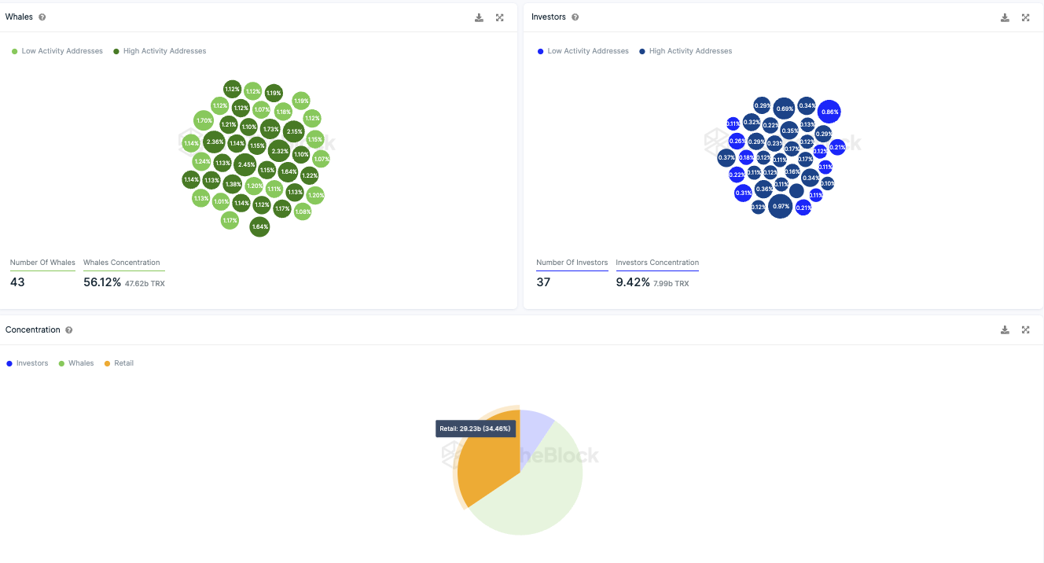Click the 2.45% whale bubble

(246, 165)
